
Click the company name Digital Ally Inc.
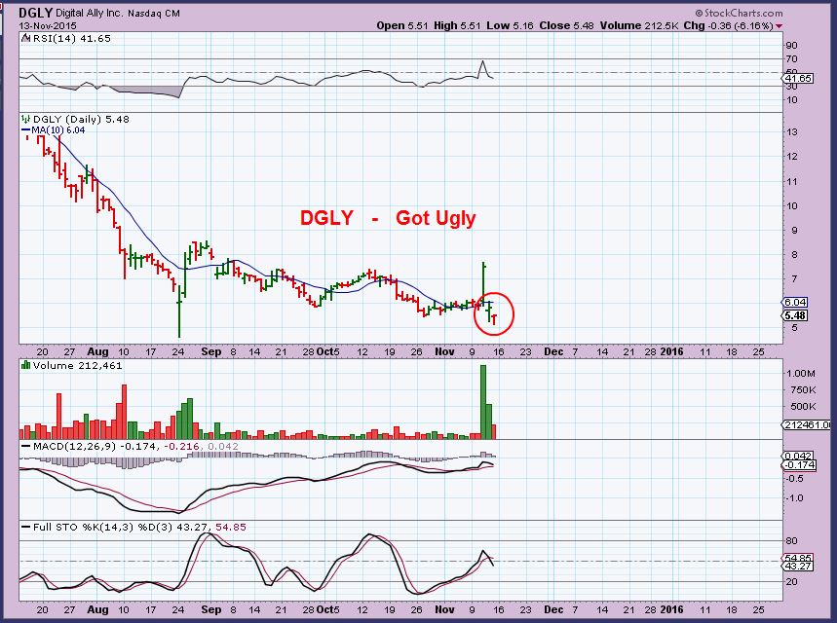point(89,14)
